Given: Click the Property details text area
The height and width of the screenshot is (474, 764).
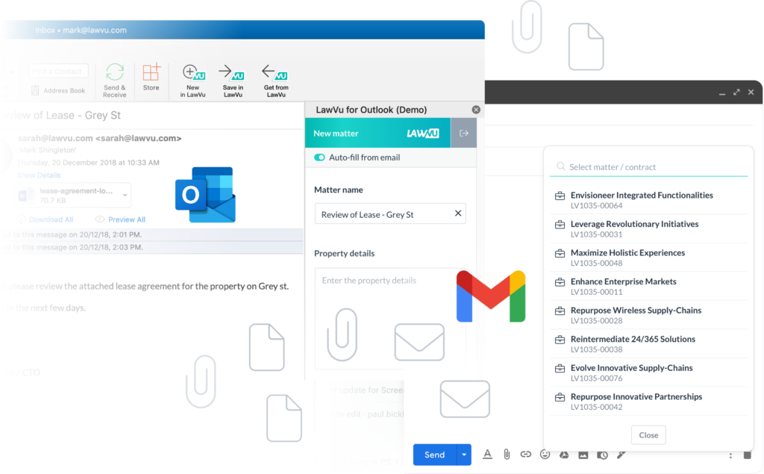Looking at the screenshot, I should pos(389,318).
